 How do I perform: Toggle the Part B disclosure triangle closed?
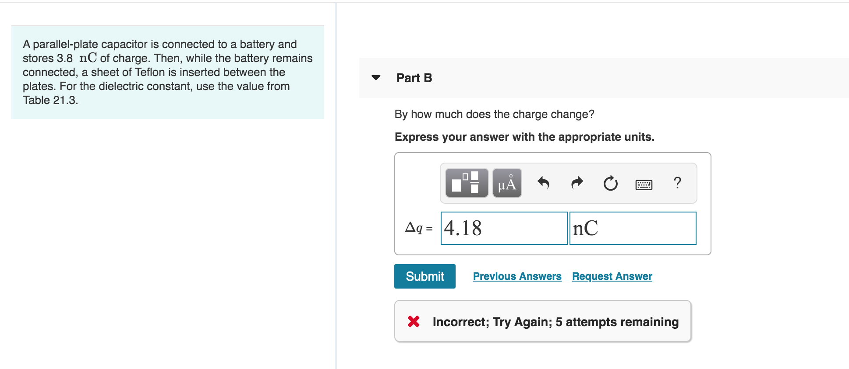[375, 79]
